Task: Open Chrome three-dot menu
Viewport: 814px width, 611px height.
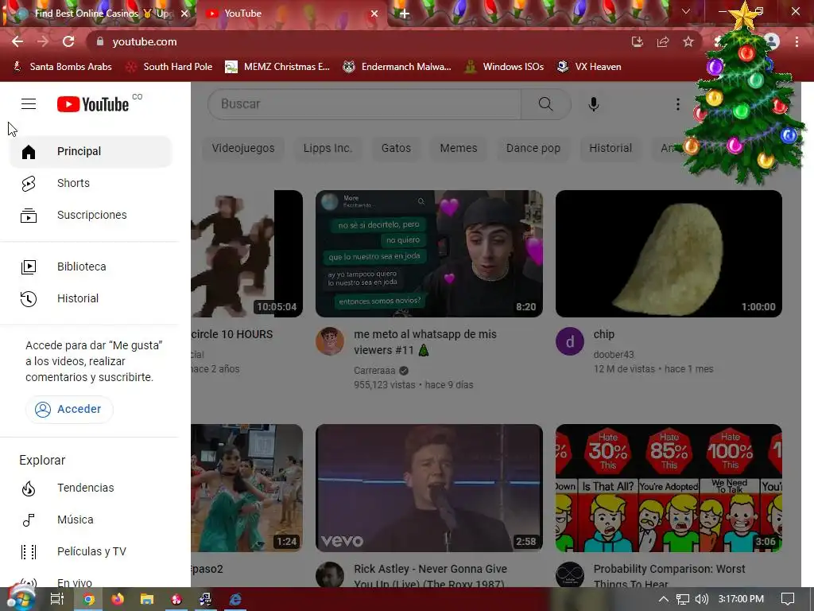Action: click(x=797, y=41)
